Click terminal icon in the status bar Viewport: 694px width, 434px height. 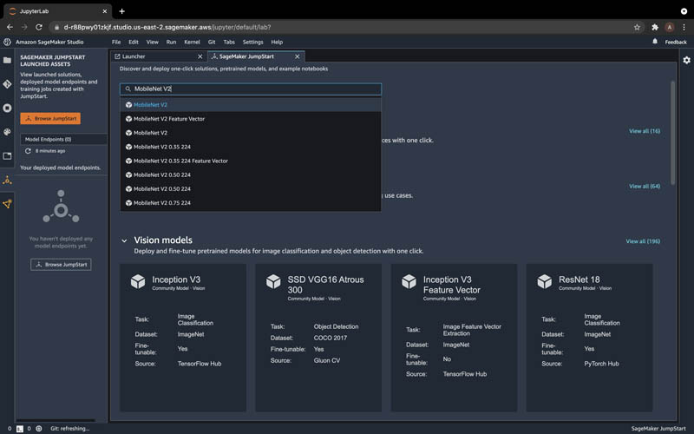[x=19, y=429]
